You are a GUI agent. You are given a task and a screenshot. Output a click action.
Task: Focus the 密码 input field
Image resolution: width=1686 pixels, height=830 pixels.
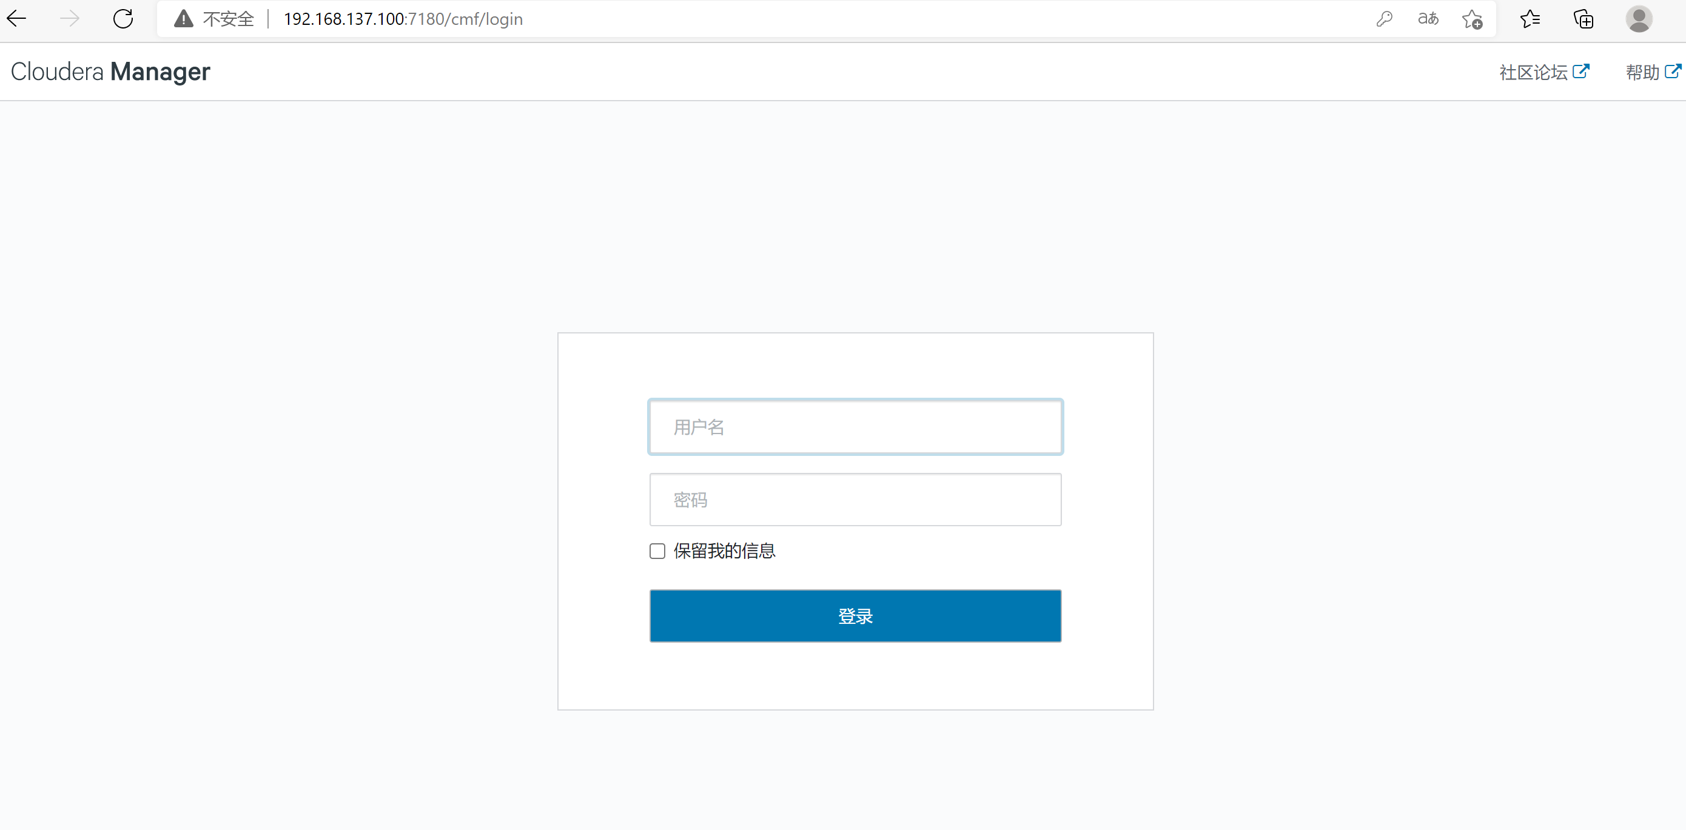pyautogui.click(x=855, y=500)
